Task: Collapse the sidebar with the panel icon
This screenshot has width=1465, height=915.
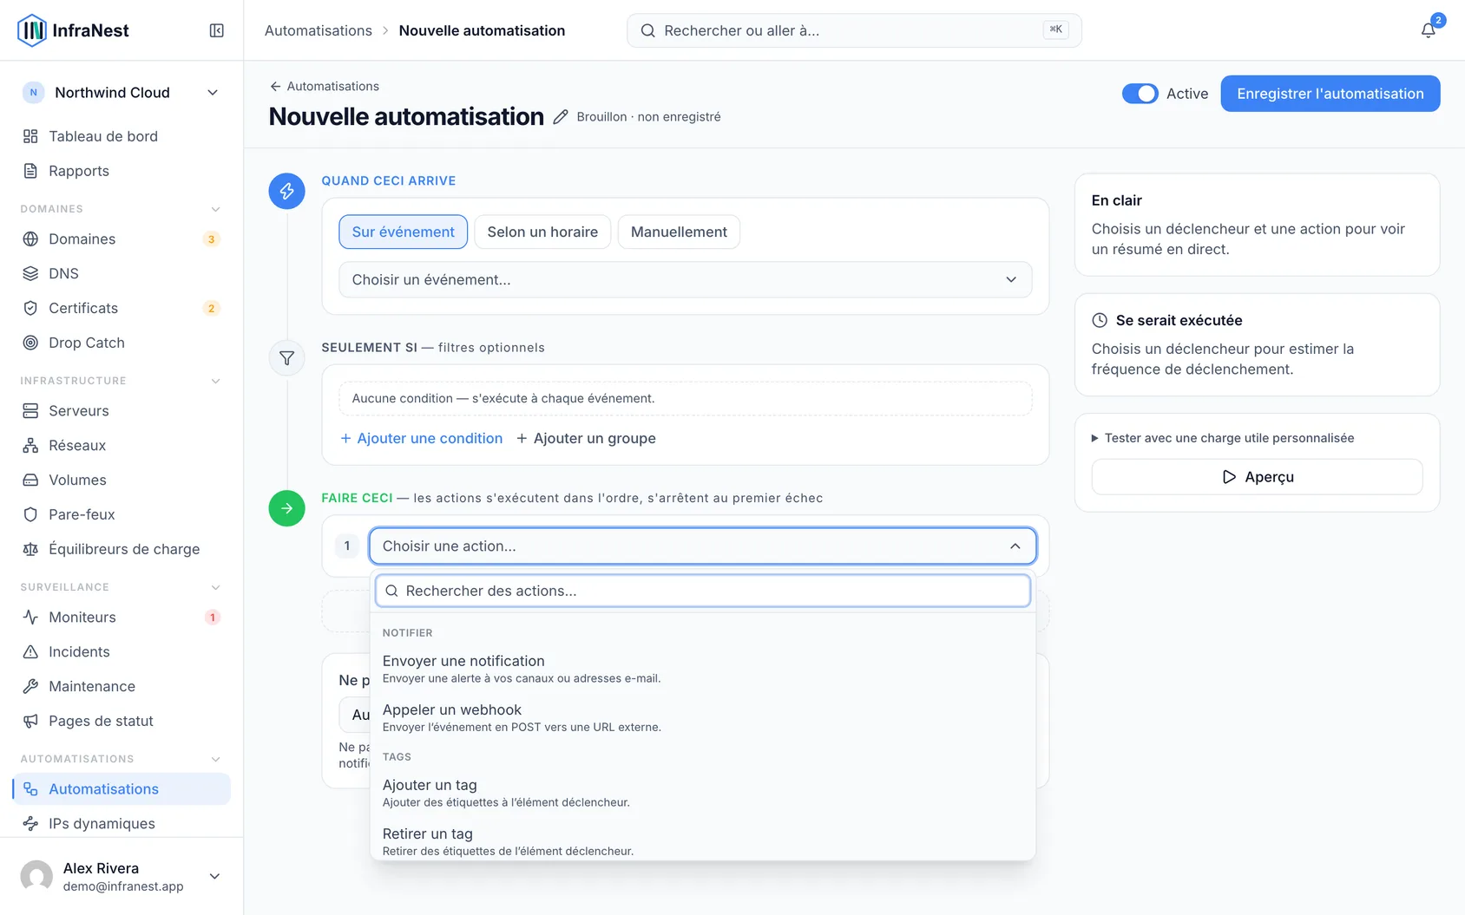Action: click(217, 30)
